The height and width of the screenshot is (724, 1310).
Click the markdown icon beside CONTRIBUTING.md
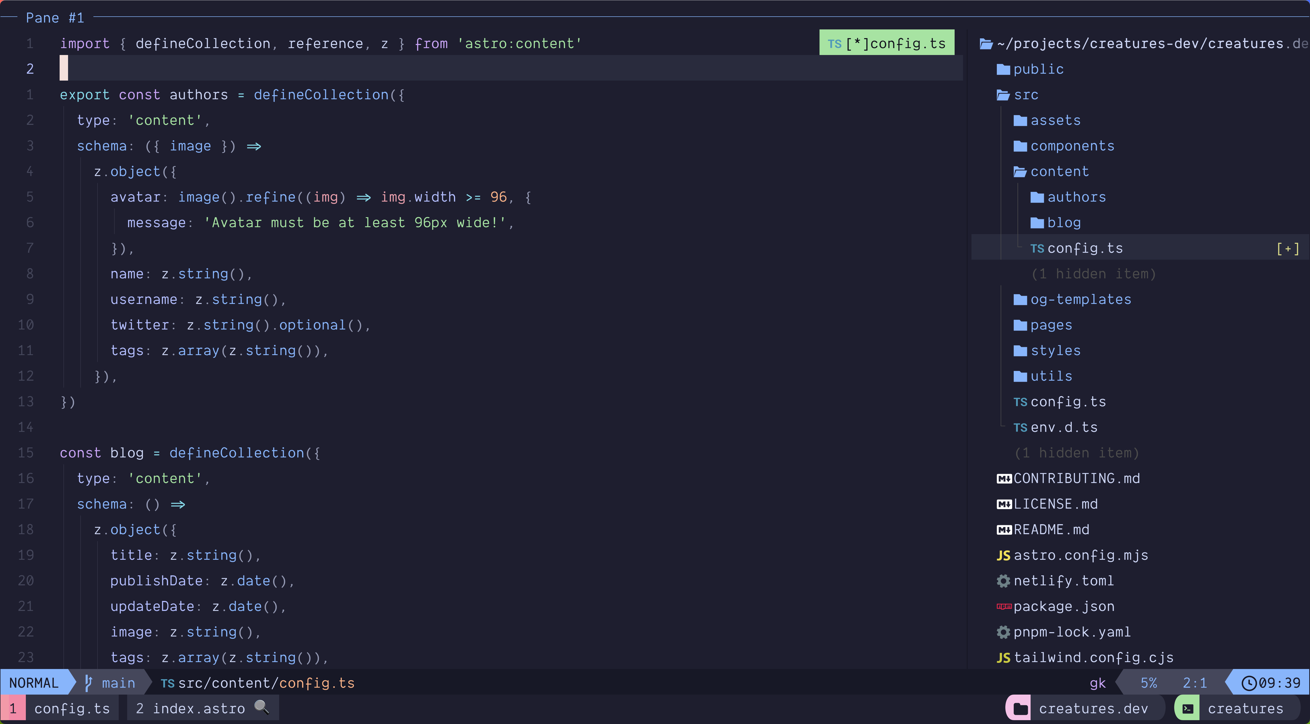[1004, 479]
